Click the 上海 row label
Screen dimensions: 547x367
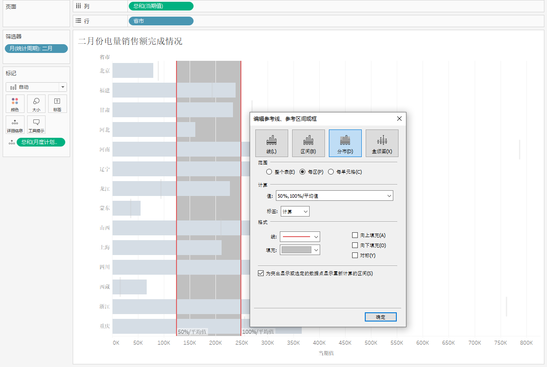[105, 248]
